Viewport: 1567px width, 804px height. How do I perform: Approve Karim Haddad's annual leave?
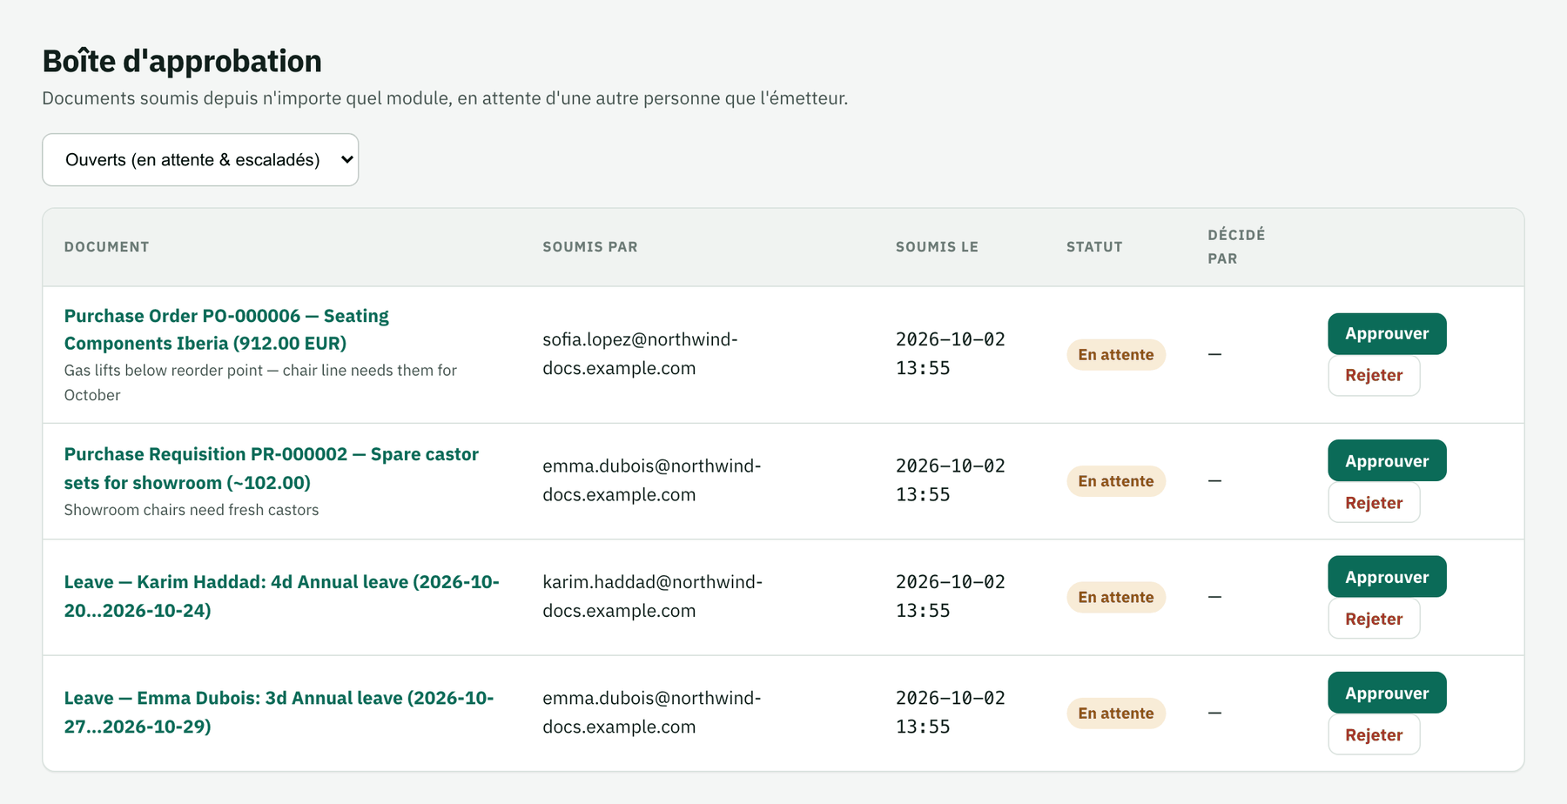1387,577
